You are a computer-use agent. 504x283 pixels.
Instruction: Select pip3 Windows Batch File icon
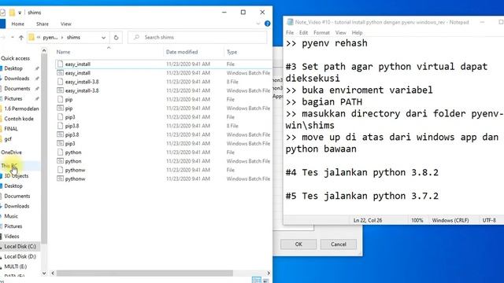[x=60, y=143]
